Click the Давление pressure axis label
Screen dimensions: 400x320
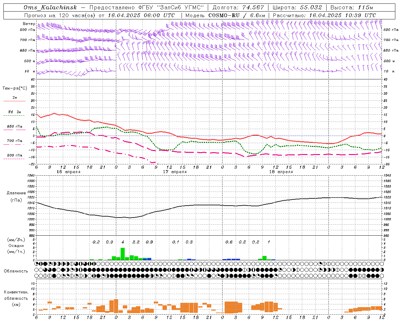[x=16, y=193]
